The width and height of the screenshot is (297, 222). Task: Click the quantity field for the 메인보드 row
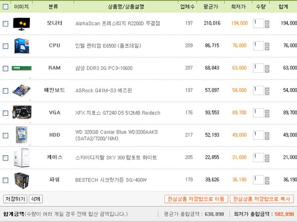[x=258, y=90]
